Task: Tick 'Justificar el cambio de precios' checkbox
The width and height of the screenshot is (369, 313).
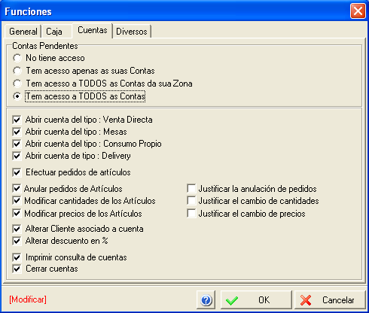Action: 191,214
